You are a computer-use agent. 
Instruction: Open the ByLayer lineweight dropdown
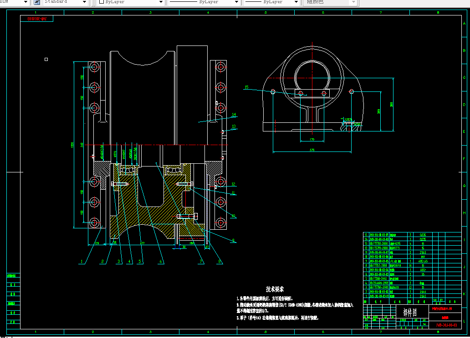click(x=296, y=2)
